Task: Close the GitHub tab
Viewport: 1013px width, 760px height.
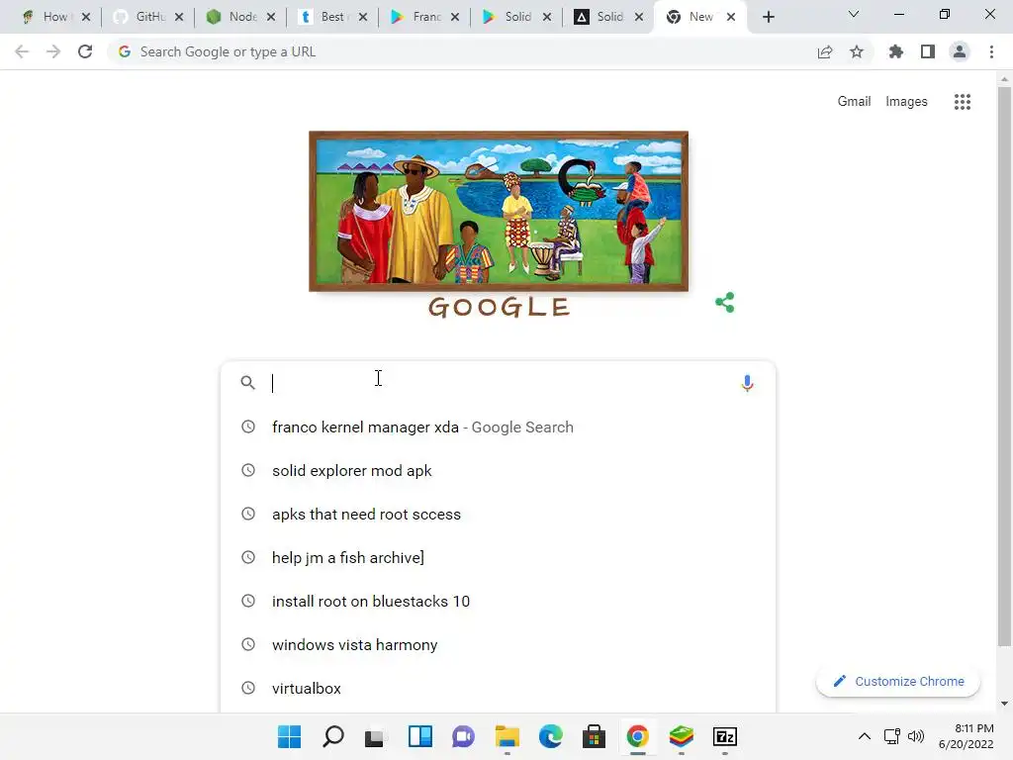Action: tap(179, 17)
